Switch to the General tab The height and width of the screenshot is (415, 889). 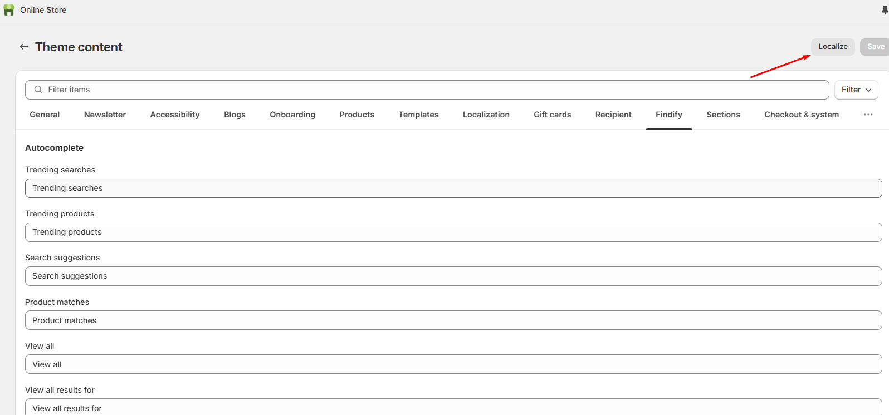(45, 115)
